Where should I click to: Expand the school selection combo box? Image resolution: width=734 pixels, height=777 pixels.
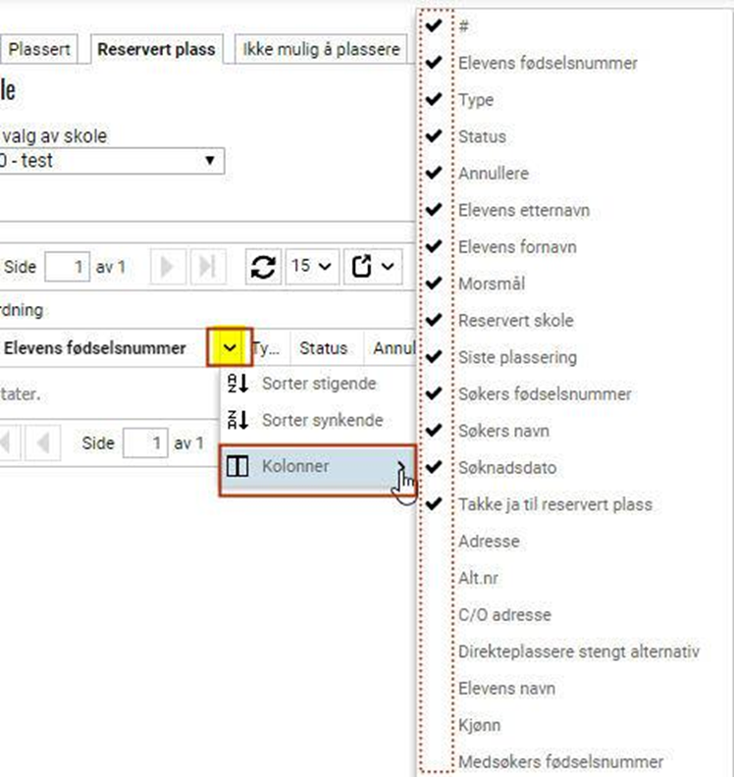209,161
